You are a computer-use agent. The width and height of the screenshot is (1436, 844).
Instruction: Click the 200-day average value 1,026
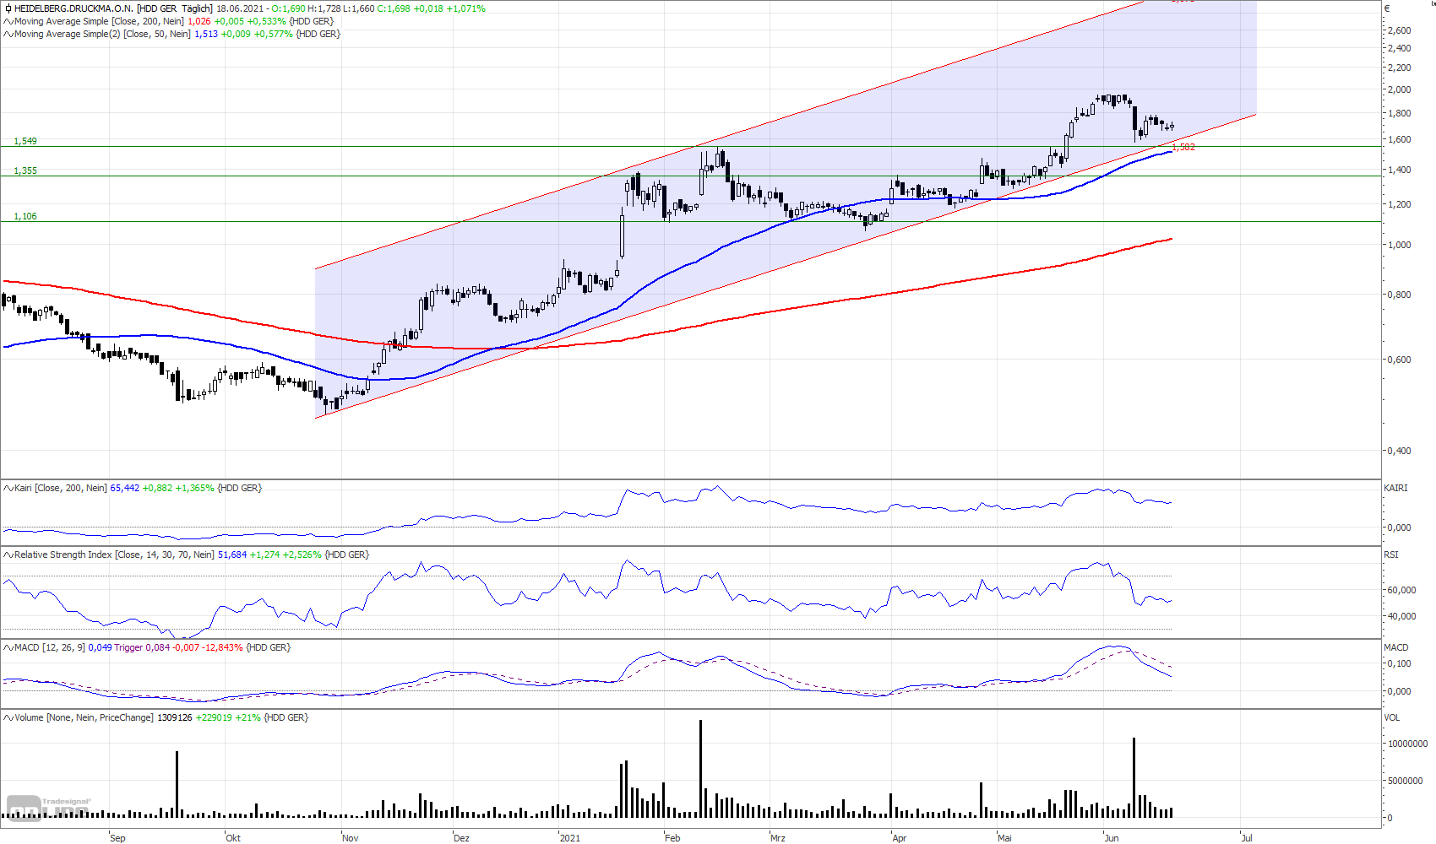click(x=199, y=21)
